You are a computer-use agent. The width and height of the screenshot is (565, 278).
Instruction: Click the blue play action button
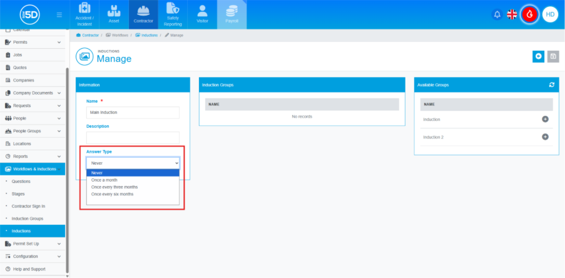click(538, 56)
